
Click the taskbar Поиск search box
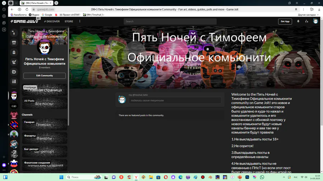tap(84, 177)
